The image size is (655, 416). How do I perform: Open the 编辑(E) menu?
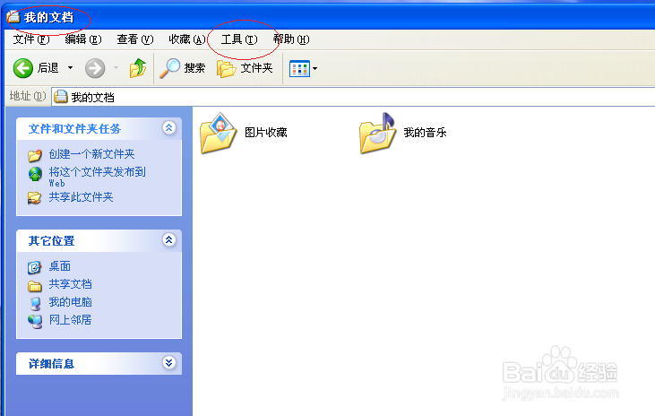83,39
